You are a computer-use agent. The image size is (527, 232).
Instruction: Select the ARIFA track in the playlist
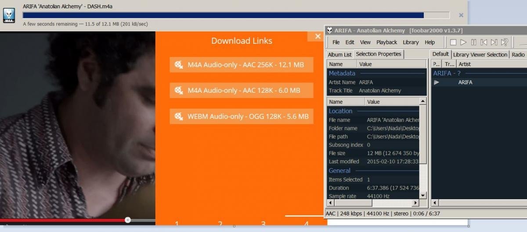[465, 82]
